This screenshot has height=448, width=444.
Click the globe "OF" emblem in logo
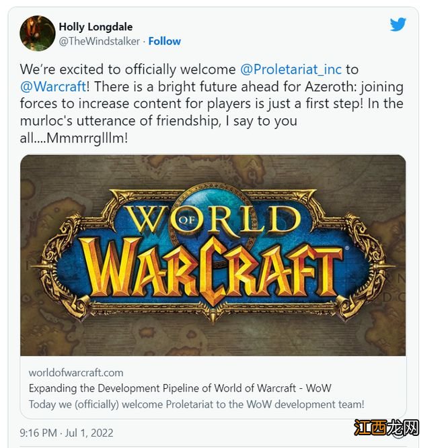186,220
